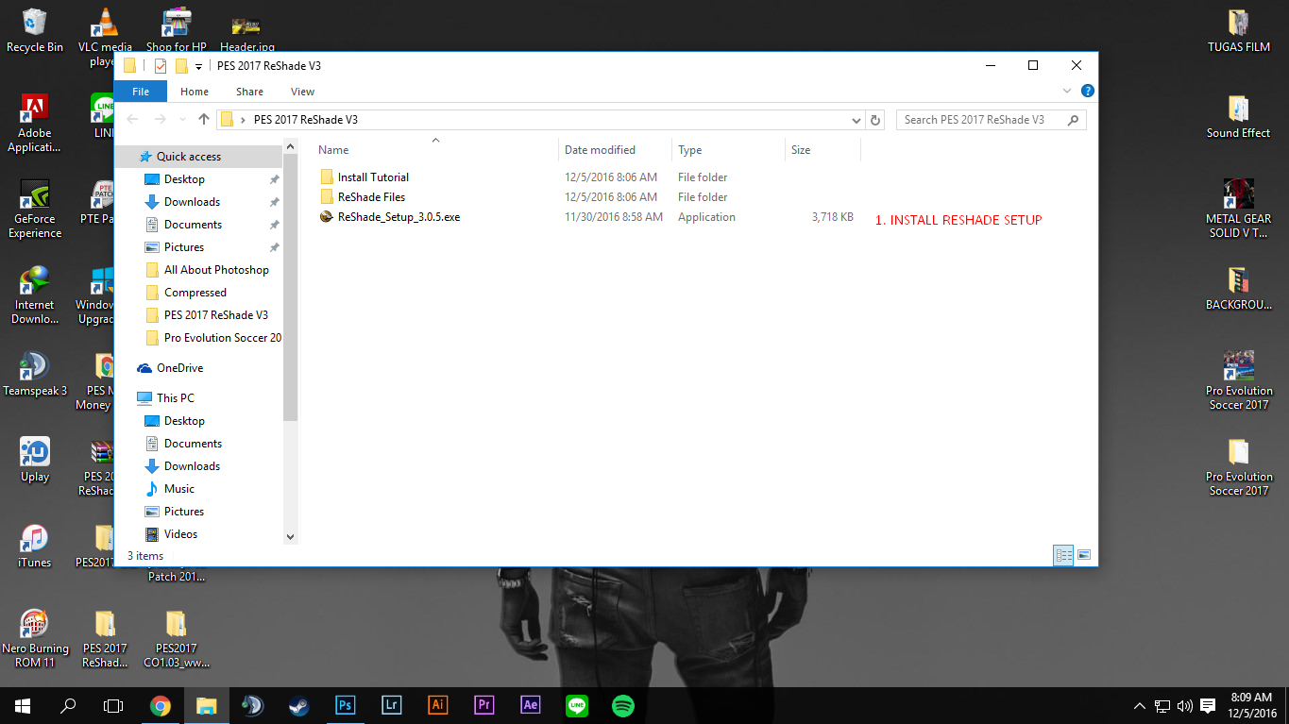Click the Explorer help question mark icon
The height and width of the screenshot is (724, 1289).
coord(1087,92)
